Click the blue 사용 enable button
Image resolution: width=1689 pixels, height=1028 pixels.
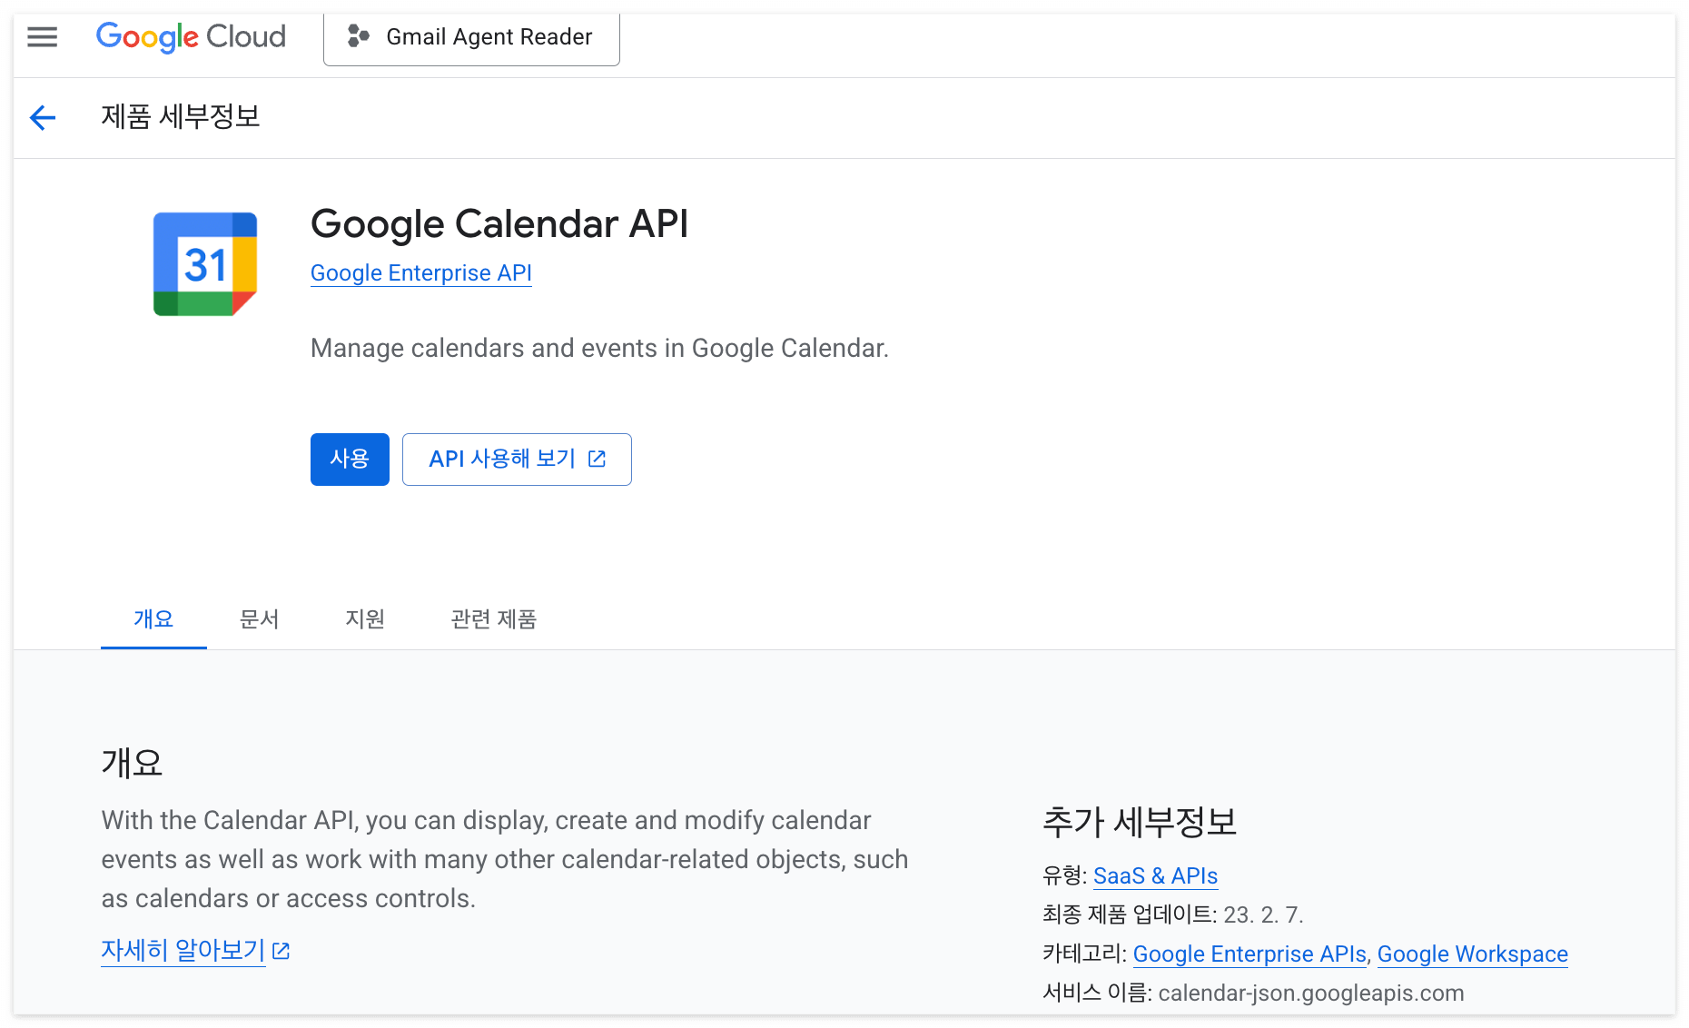coord(350,460)
